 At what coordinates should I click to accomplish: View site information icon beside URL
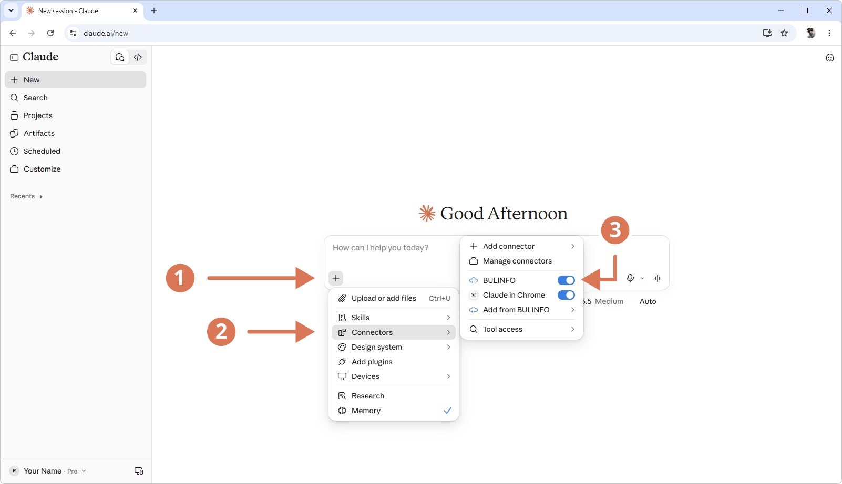click(73, 33)
